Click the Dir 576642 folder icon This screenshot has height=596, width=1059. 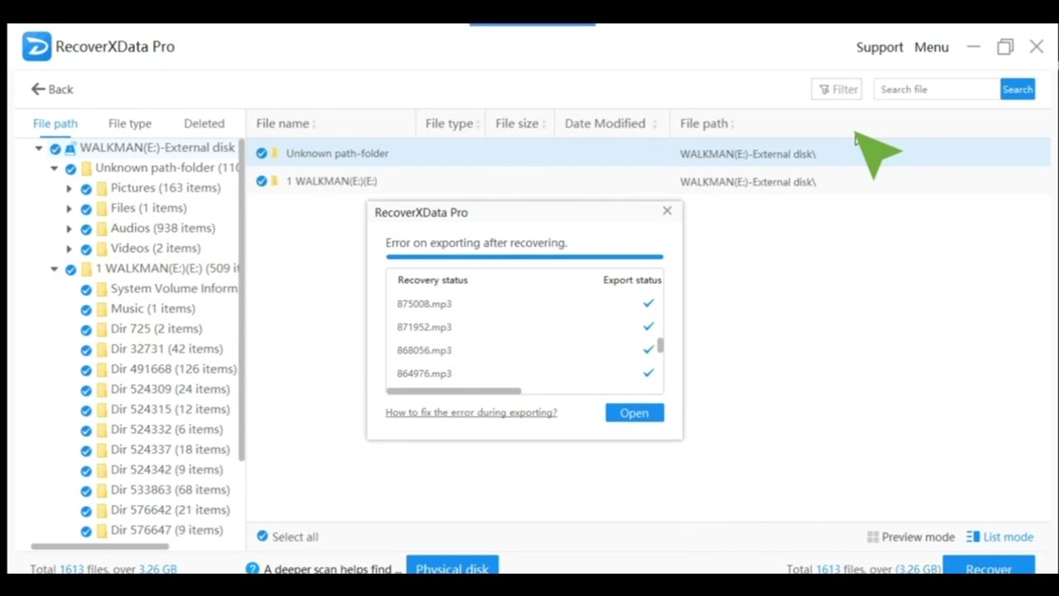[x=102, y=511]
